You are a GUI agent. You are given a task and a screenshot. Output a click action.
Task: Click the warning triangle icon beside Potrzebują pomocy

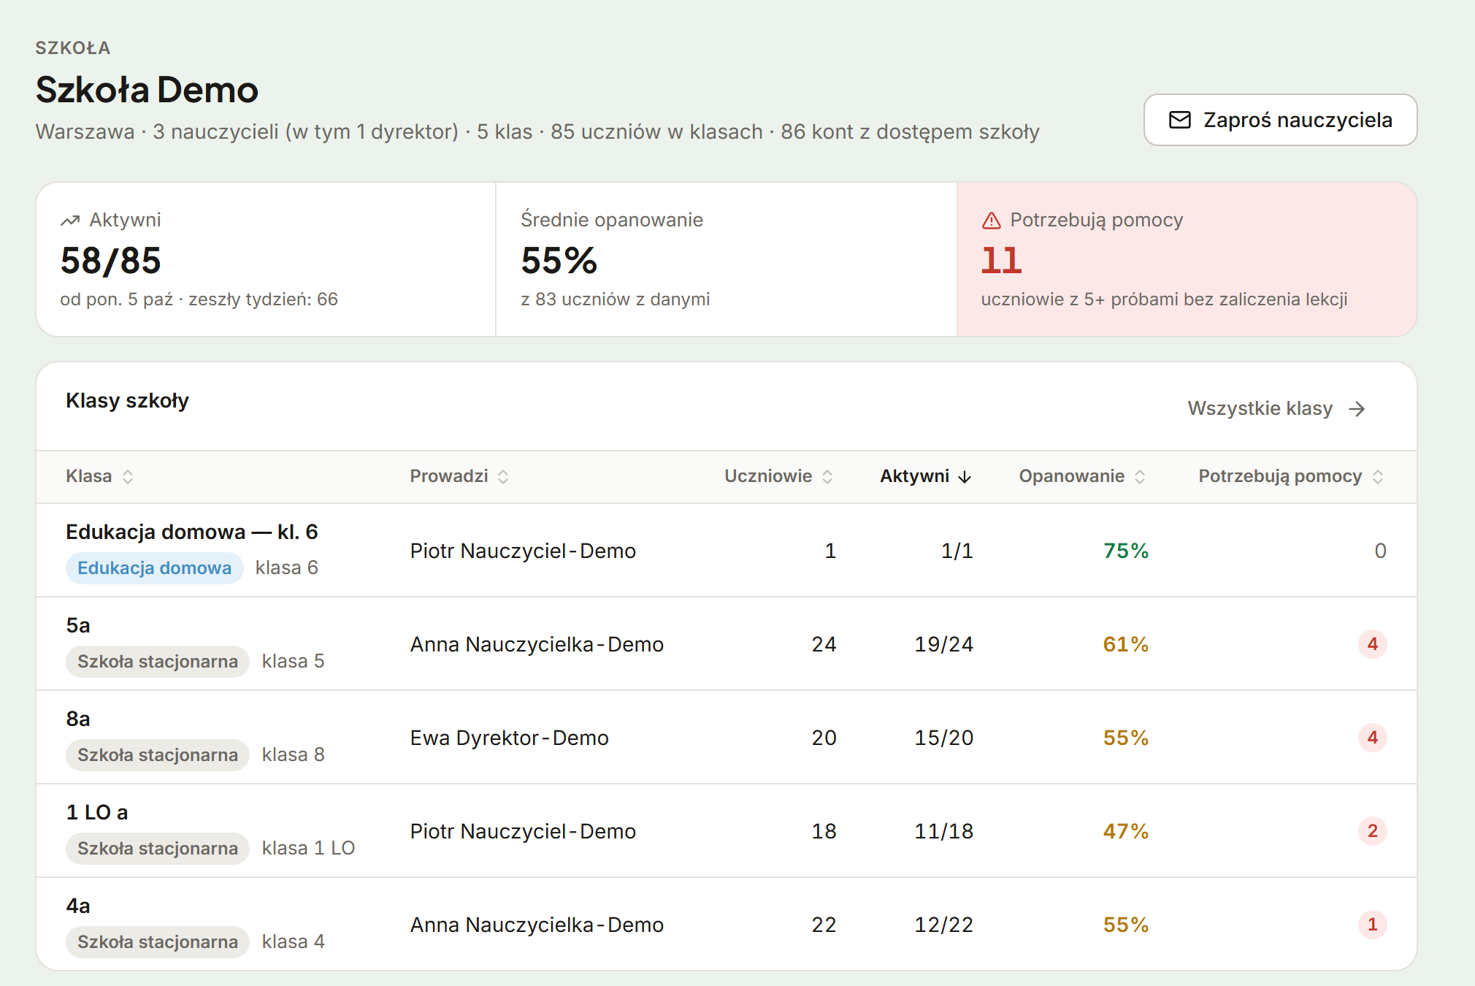(x=992, y=221)
